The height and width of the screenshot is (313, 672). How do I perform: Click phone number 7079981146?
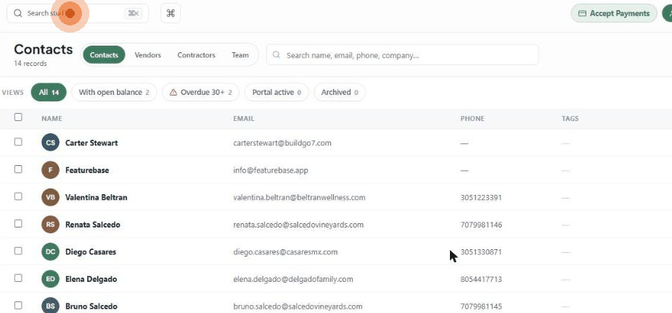click(x=481, y=225)
